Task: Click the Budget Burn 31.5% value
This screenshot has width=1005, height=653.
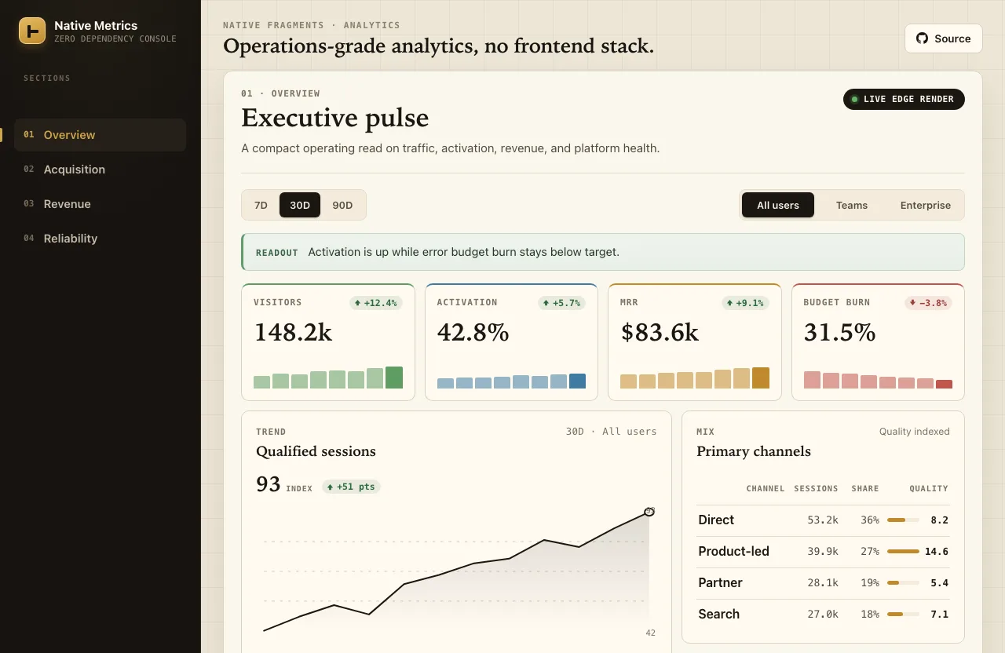Action: coord(839,332)
